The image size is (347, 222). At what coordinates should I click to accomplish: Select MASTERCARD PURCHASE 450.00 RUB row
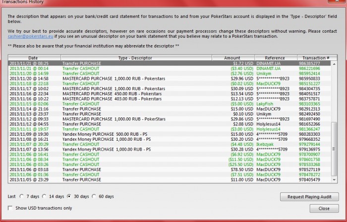coord(170,94)
